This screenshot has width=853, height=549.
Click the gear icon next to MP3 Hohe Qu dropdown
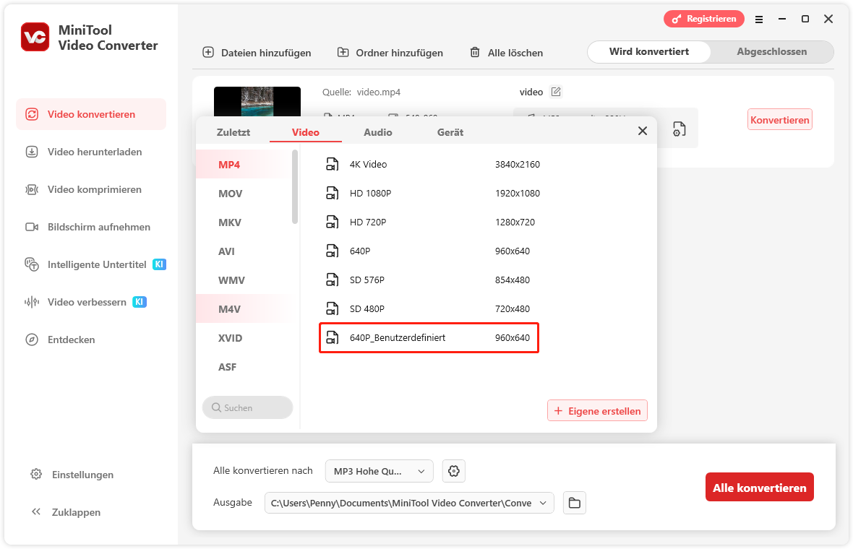click(454, 471)
